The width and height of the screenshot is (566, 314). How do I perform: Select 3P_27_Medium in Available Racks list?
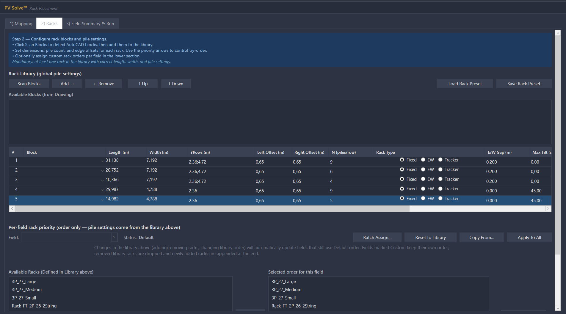(27, 290)
